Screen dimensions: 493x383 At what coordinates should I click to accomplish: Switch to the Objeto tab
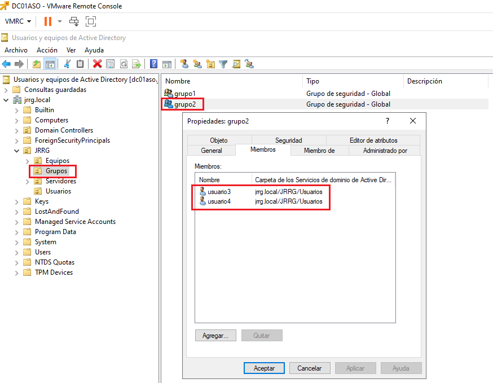[219, 140]
